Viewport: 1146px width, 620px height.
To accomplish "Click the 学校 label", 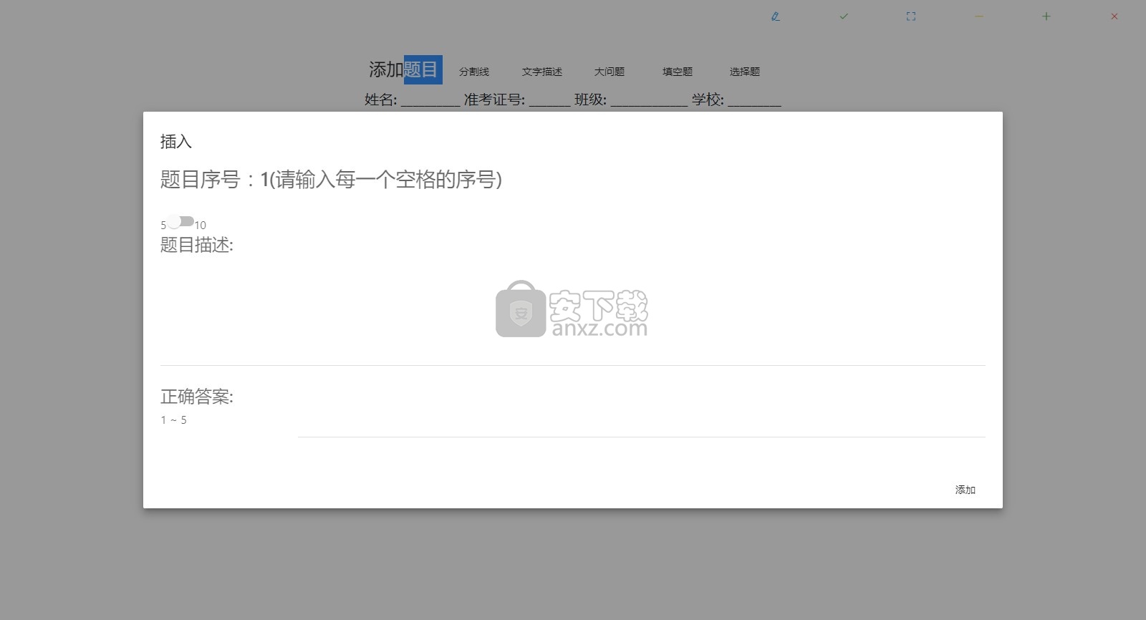I will point(708,100).
